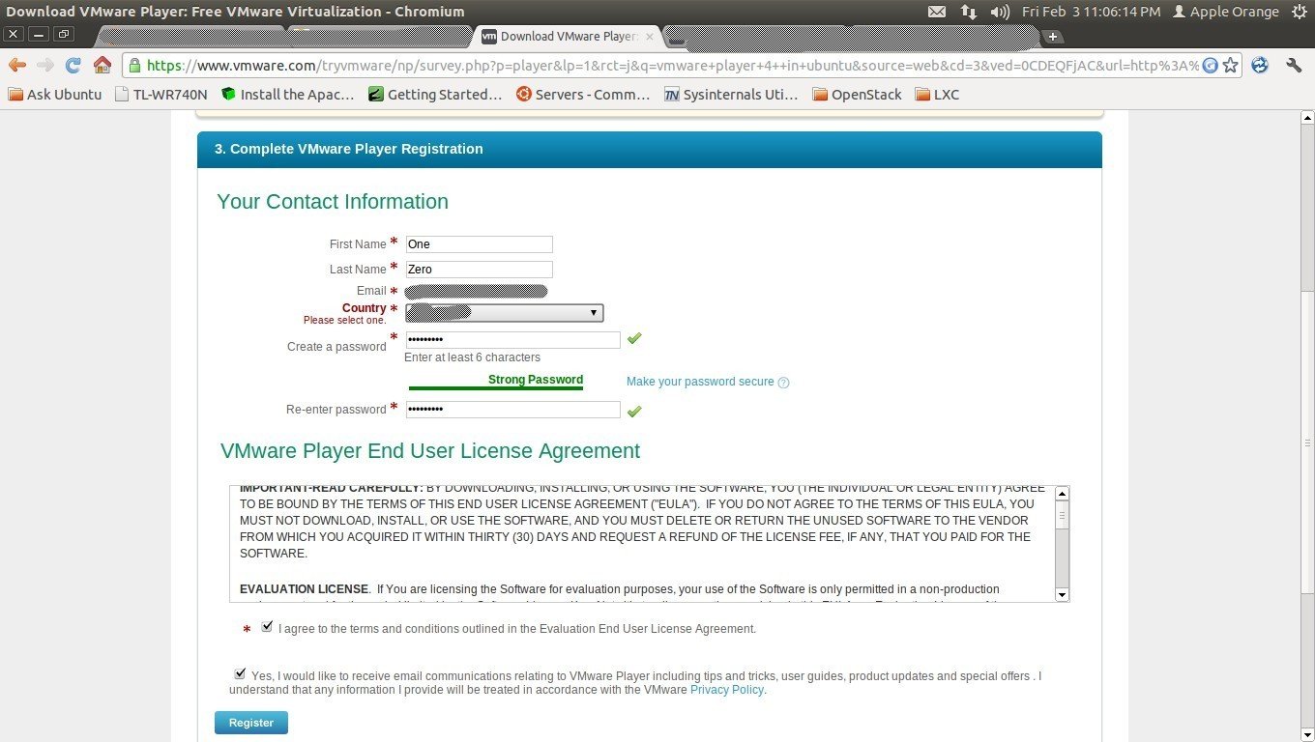Switch to the Download VMware Player tab
Viewport: 1315px width, 742px height.
click(x=569, y=37)
